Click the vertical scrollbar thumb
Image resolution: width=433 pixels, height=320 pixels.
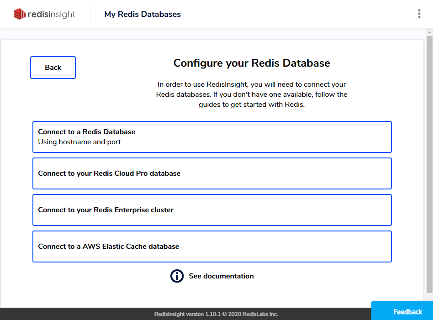pos(429,164)
